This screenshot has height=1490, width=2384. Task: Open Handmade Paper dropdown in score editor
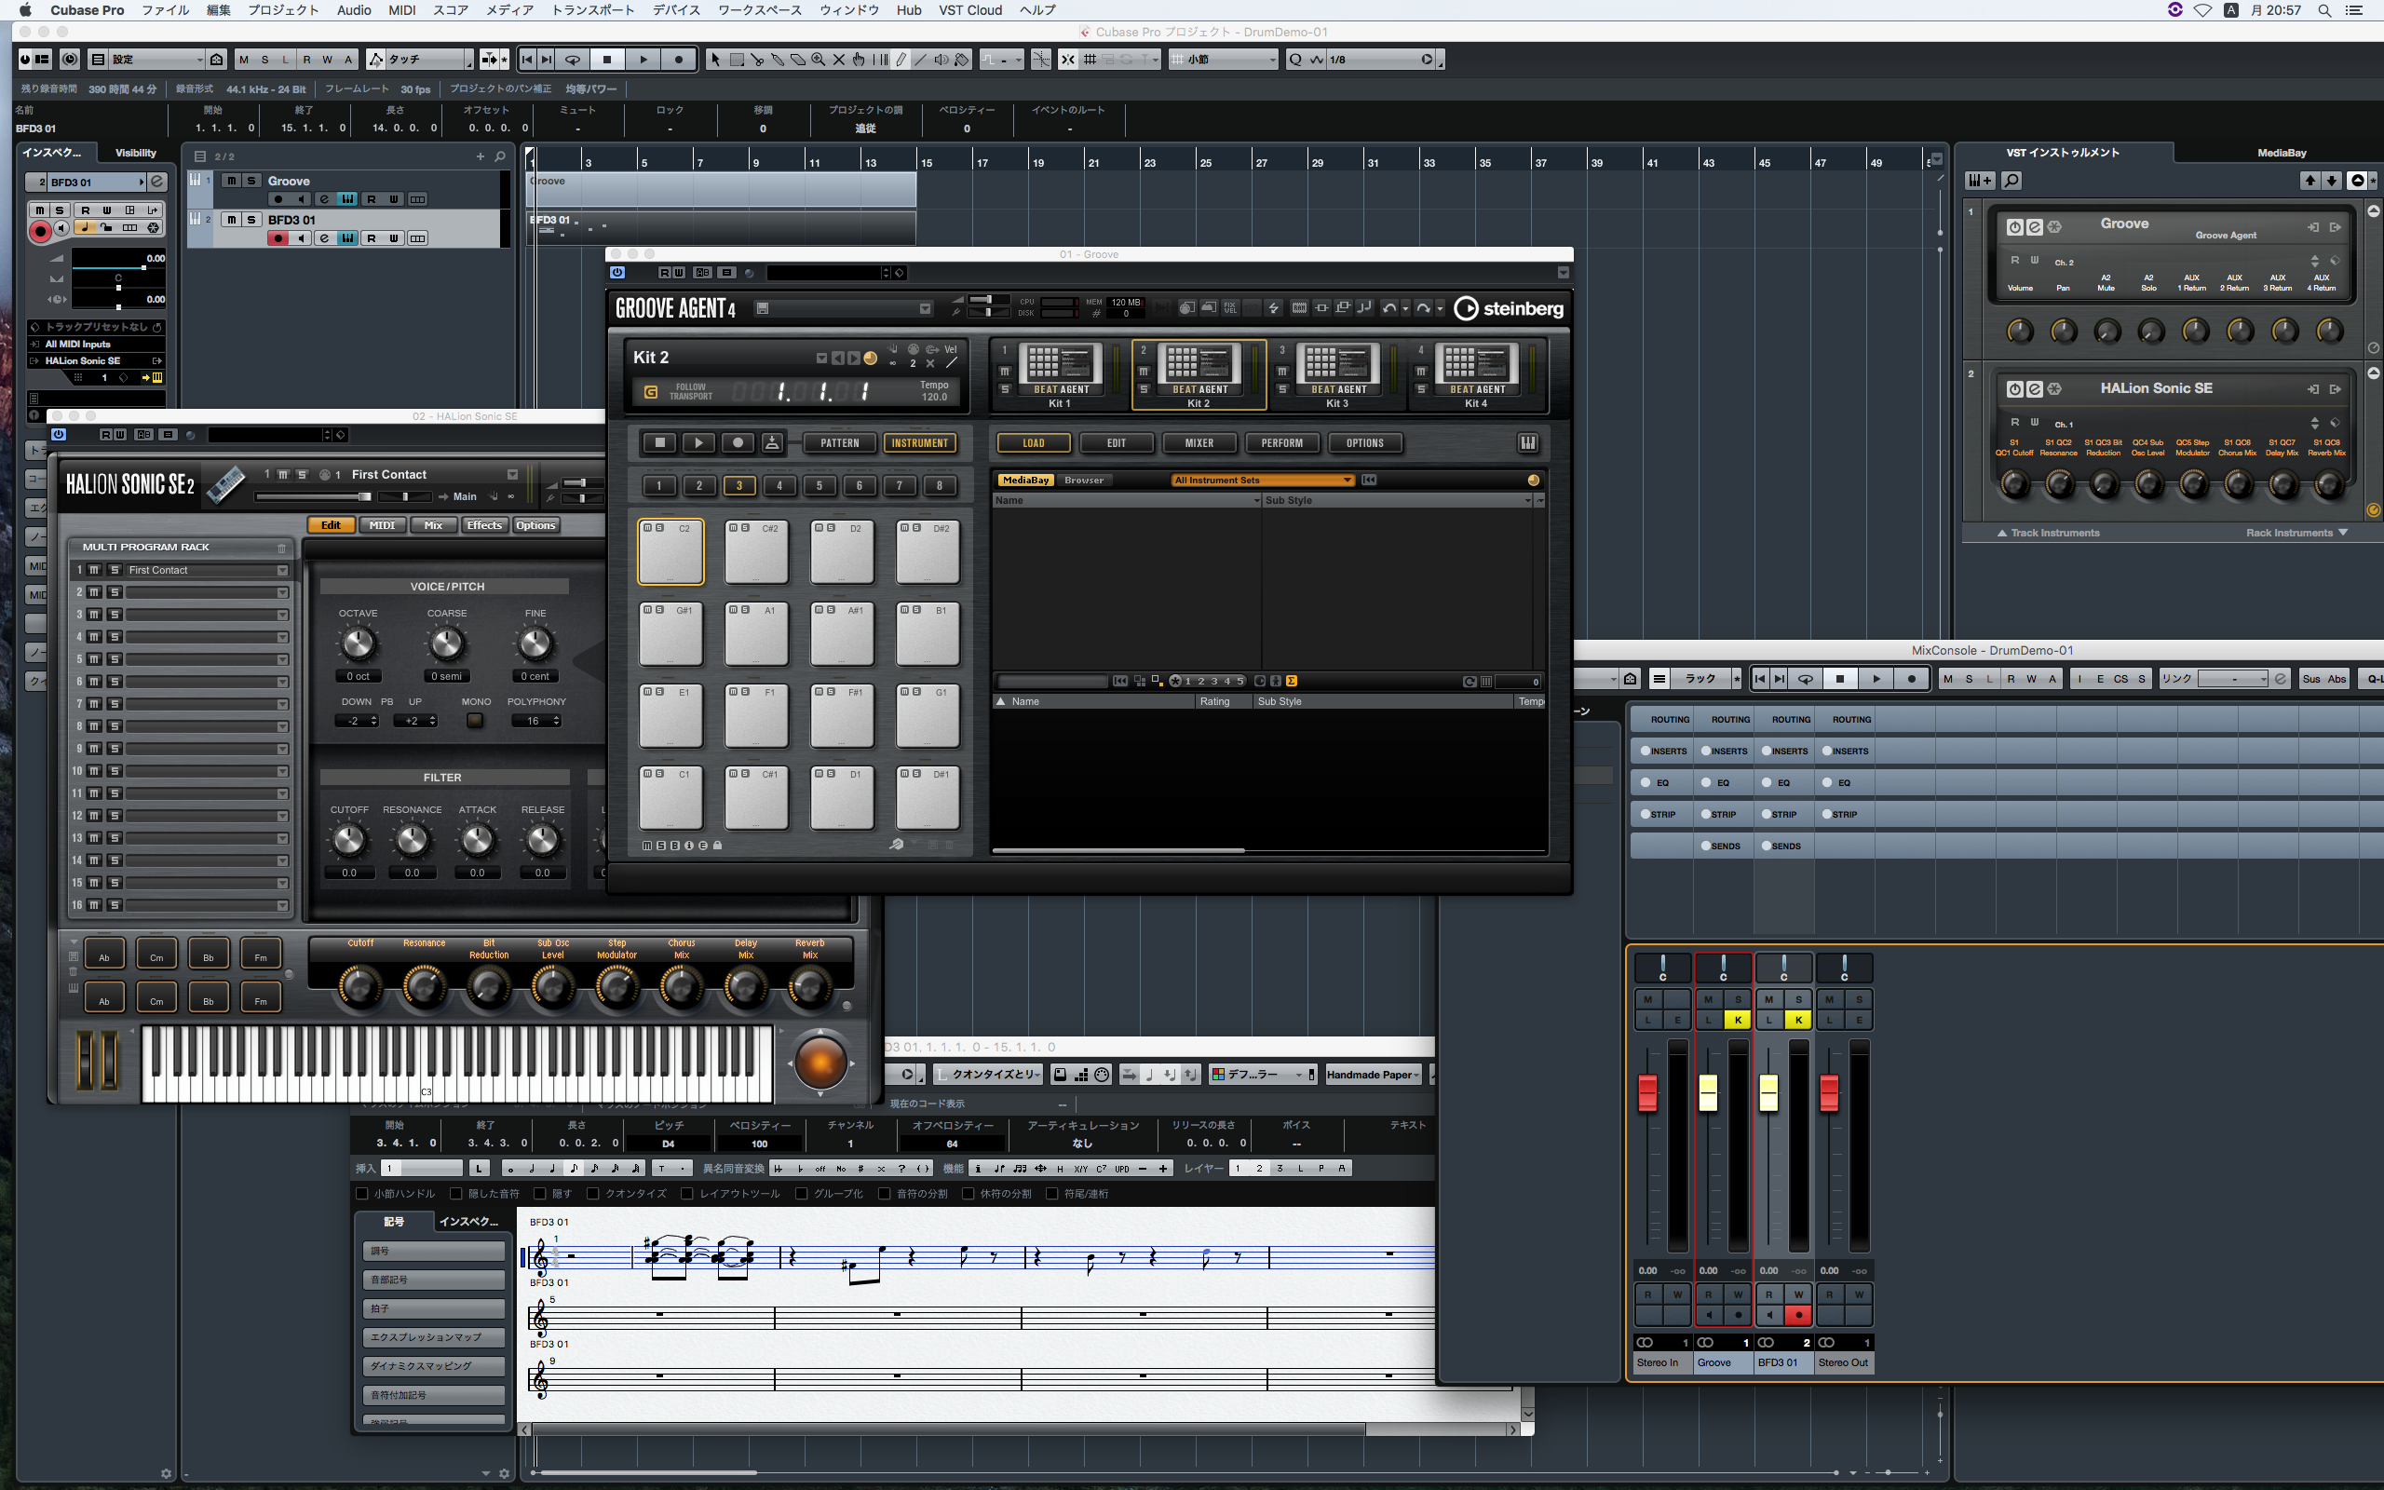(x=1373, y=1074)
